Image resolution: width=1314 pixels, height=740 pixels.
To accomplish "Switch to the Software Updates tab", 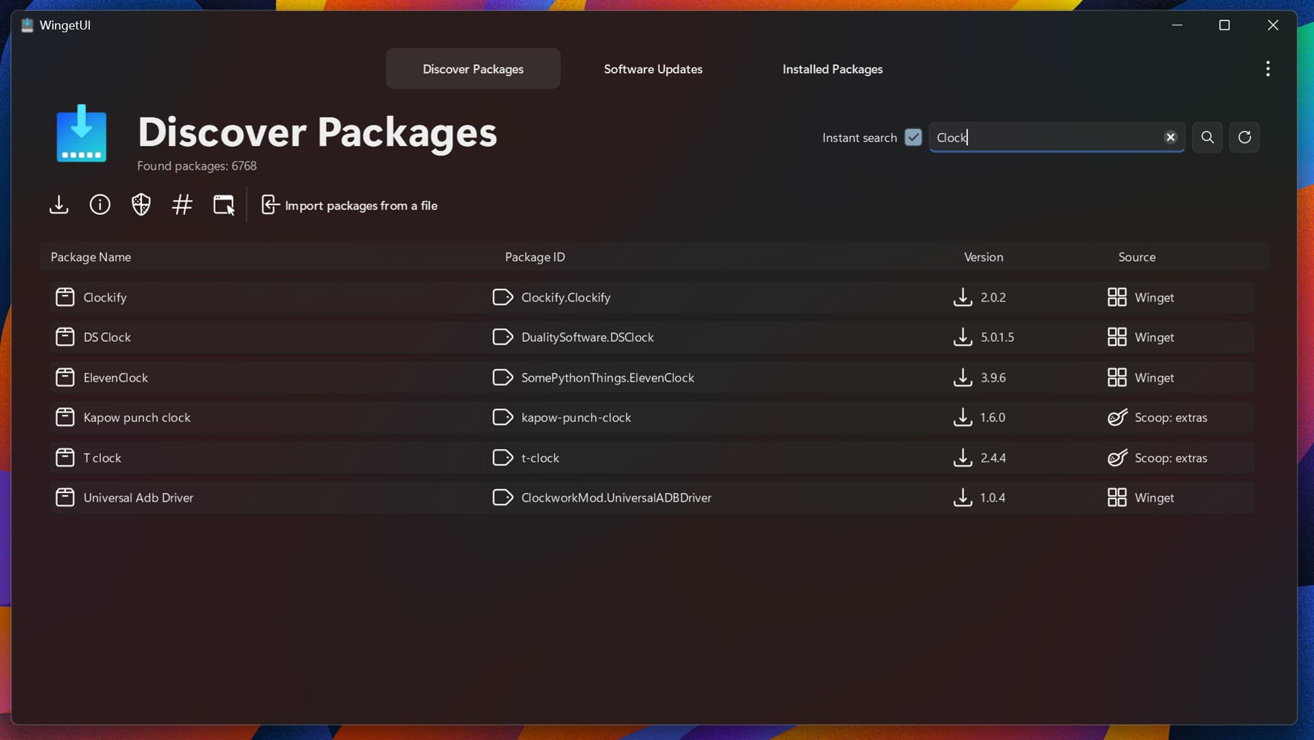I will click(x=653, y=69).
